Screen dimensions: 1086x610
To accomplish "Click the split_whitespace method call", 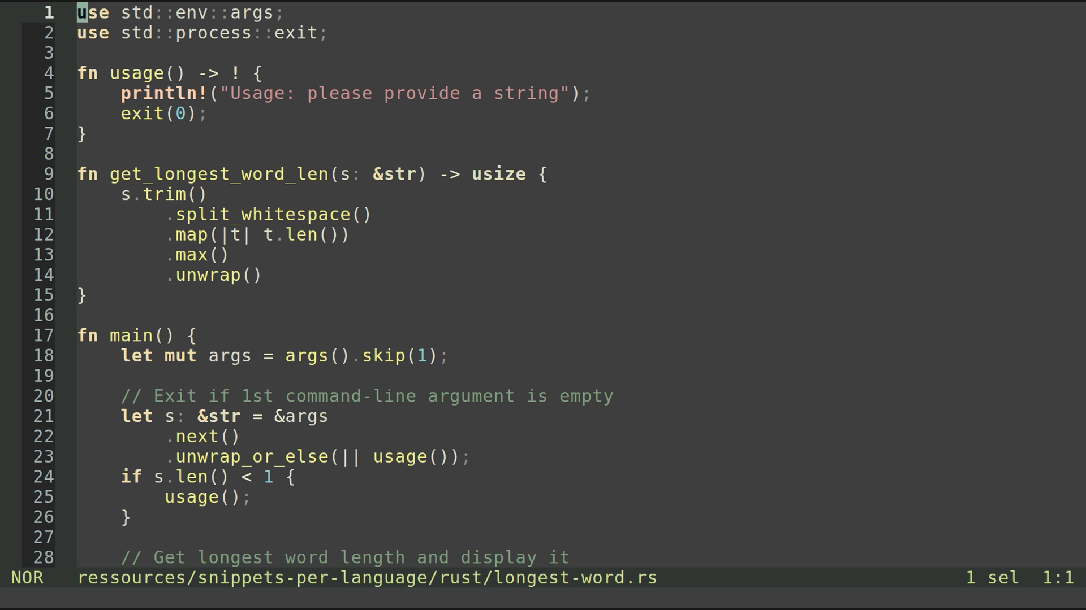I will tap(263, 215).
